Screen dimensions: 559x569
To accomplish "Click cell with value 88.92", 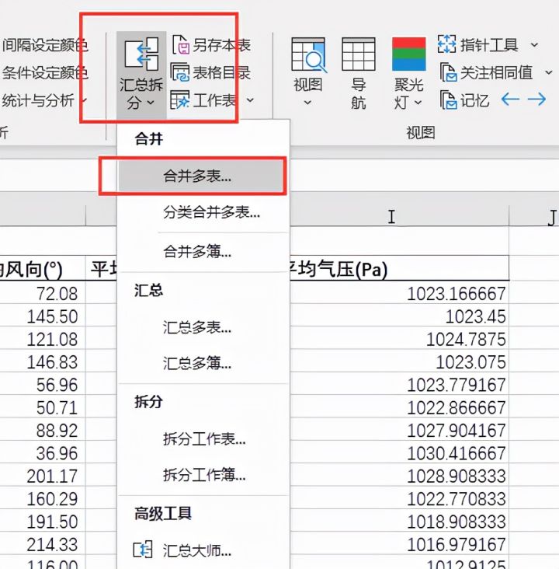I will [43, 430].
